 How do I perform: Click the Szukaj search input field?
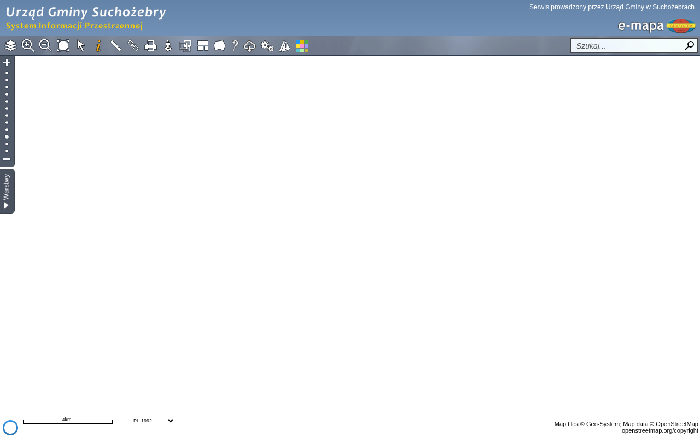tap(628, 46)
